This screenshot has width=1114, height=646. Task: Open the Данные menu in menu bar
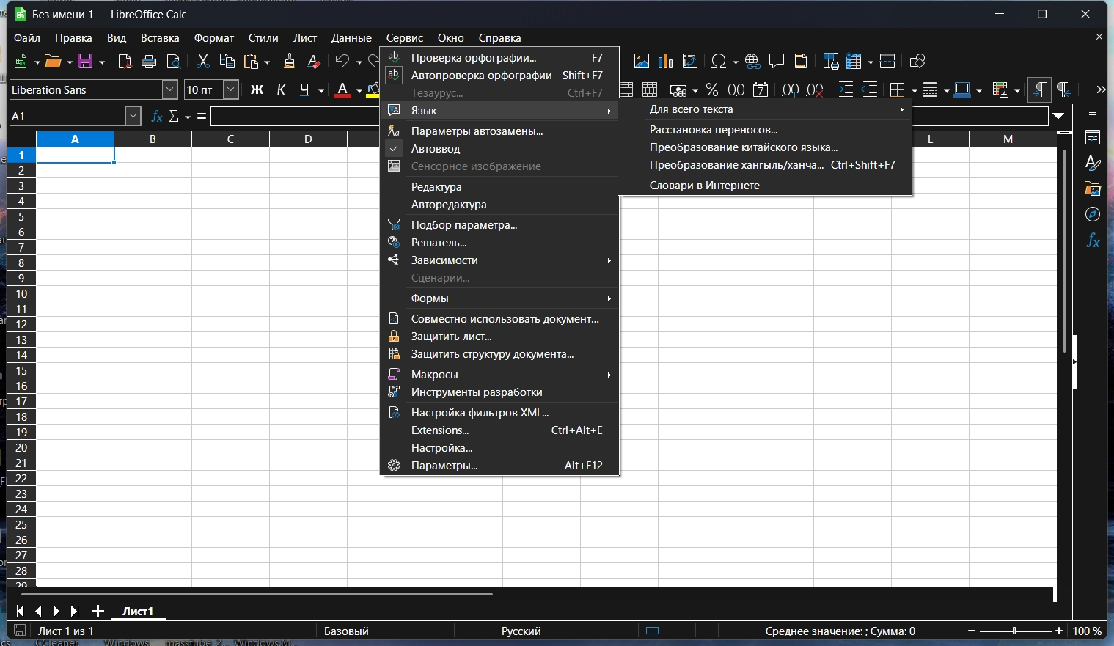(x=351, y=38)
